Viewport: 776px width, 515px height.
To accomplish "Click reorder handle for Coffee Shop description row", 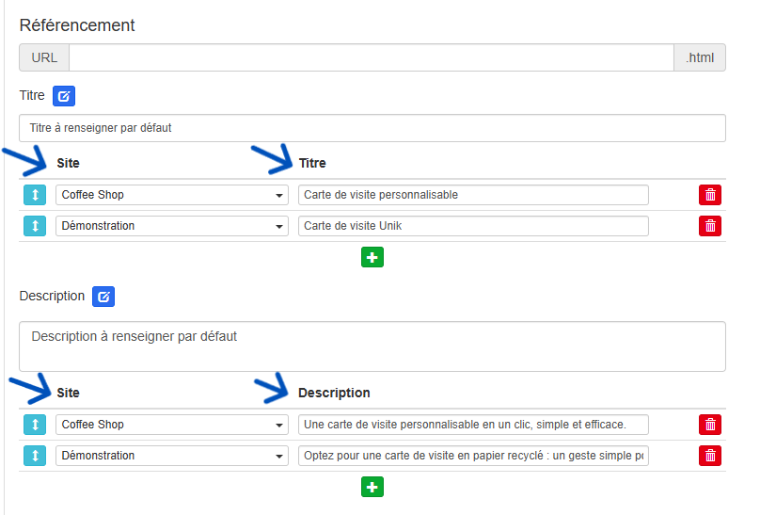I will point(35,425).
